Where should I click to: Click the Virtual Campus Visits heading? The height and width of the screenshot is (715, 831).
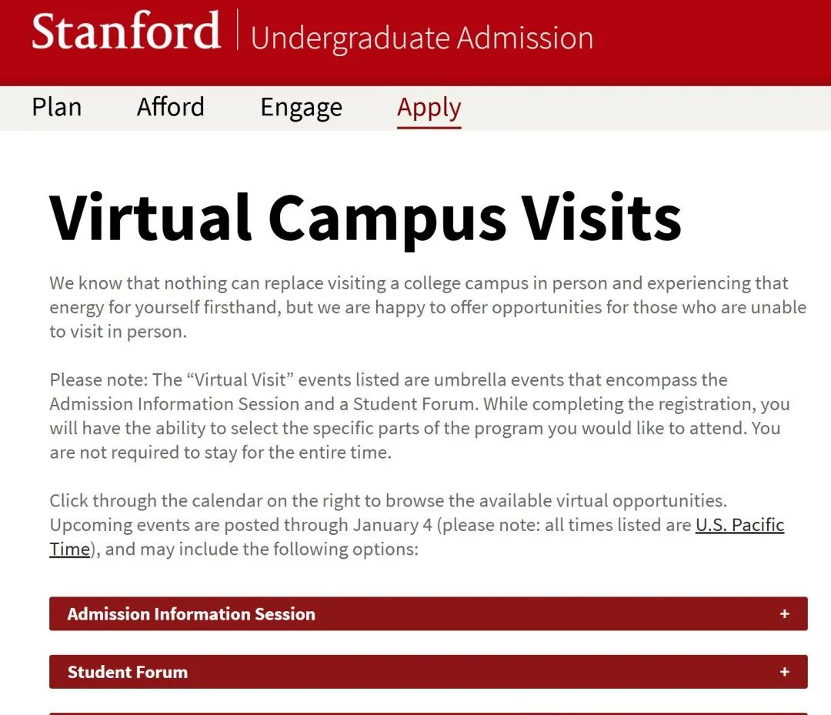(365, 216)
